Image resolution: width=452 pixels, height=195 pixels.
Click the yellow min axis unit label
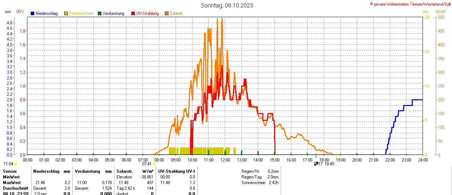click(x=426, y=12)
